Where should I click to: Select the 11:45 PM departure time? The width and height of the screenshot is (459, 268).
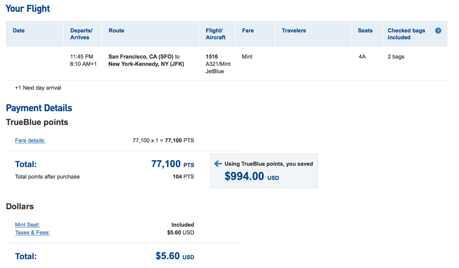tap(82, 57)
